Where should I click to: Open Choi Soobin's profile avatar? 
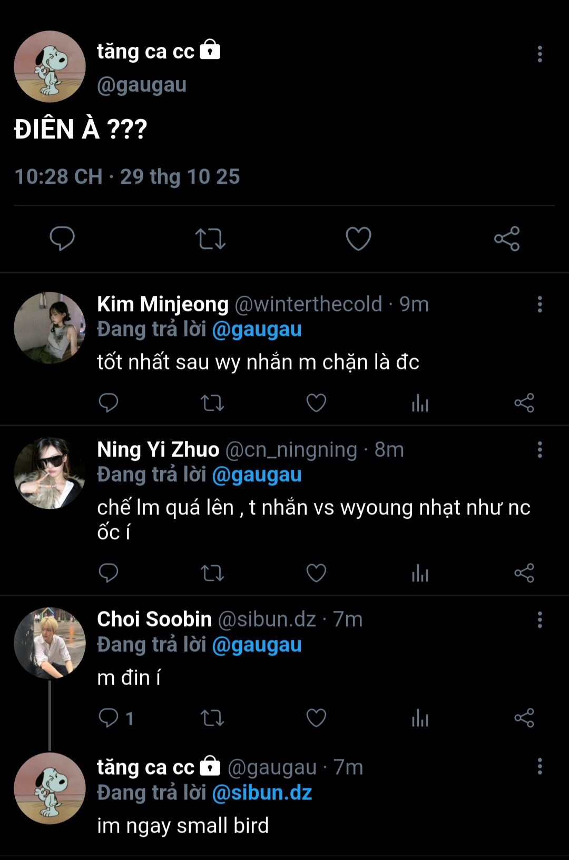(x=50, y=643)
